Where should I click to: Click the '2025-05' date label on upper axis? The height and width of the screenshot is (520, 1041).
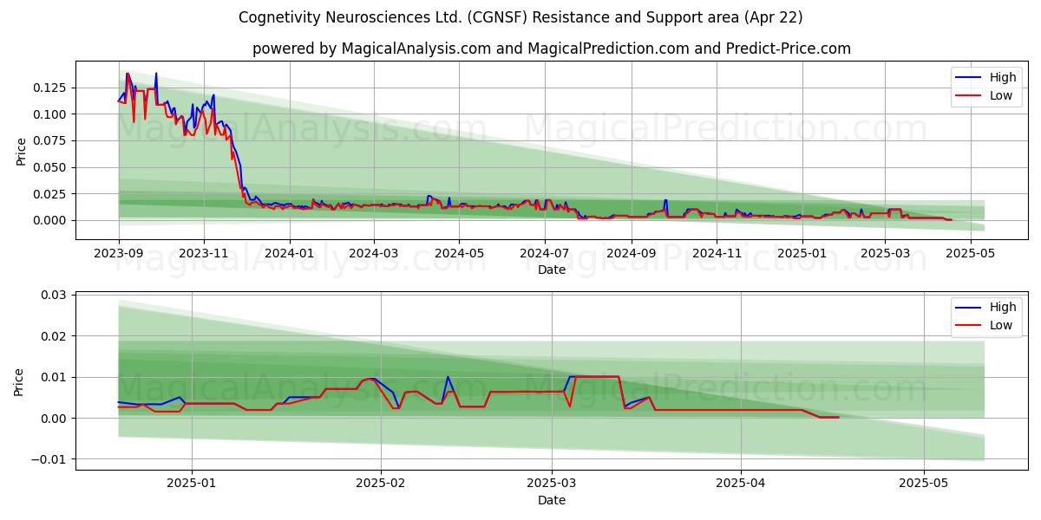970,253
